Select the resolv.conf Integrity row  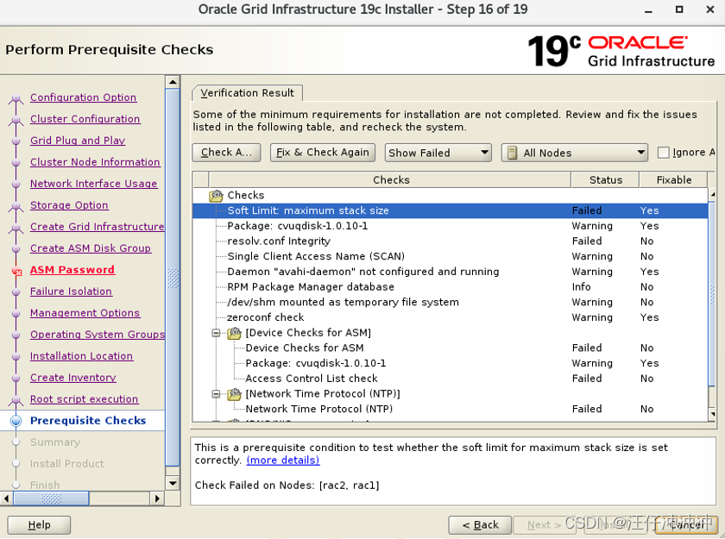[450, 241]
